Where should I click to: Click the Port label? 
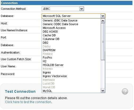point(4,37)
